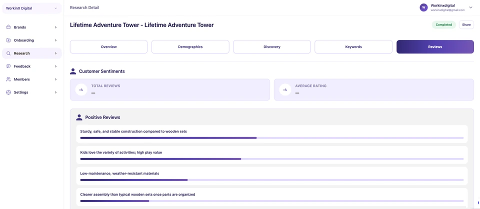
Task: Click the TOTAL REVIEWS label
Action: tap(105, 86)
